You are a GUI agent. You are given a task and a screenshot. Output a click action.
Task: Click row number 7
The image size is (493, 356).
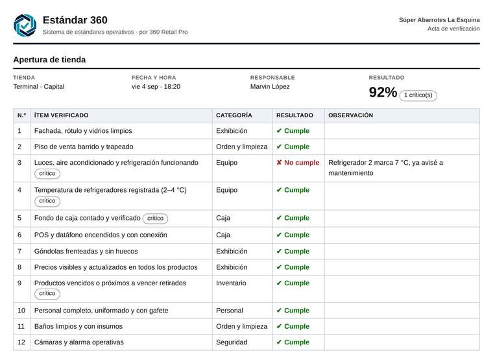pyautogui.click(x=19, y=252)
